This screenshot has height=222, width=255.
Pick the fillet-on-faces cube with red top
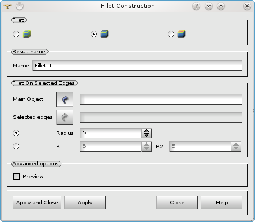pyautogui.click(x=182, y=34)
